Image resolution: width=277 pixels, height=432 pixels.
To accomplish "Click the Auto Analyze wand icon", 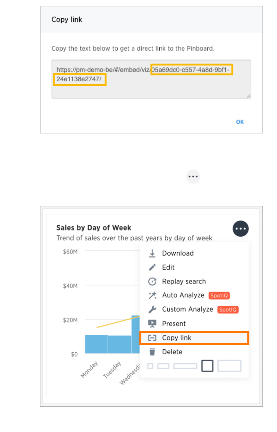I will [x=152, y=295].
